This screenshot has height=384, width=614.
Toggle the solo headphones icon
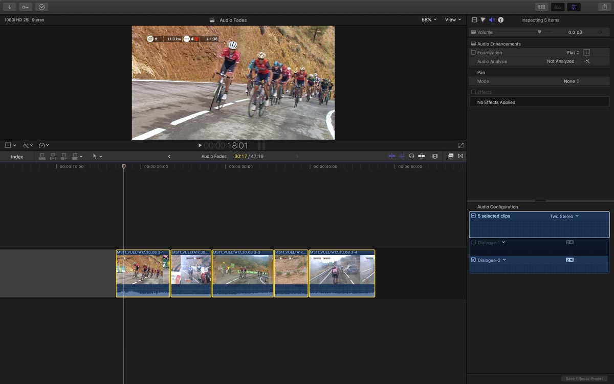click(411, 156)
